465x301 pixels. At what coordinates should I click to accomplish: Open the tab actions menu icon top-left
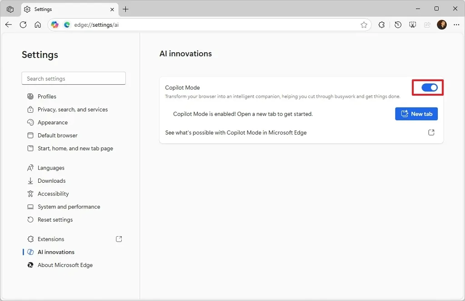point(10,9)
